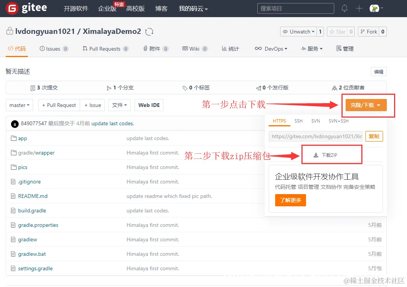Click the fork count 0
Screen dimensions: 407x287
click(383, 32)
